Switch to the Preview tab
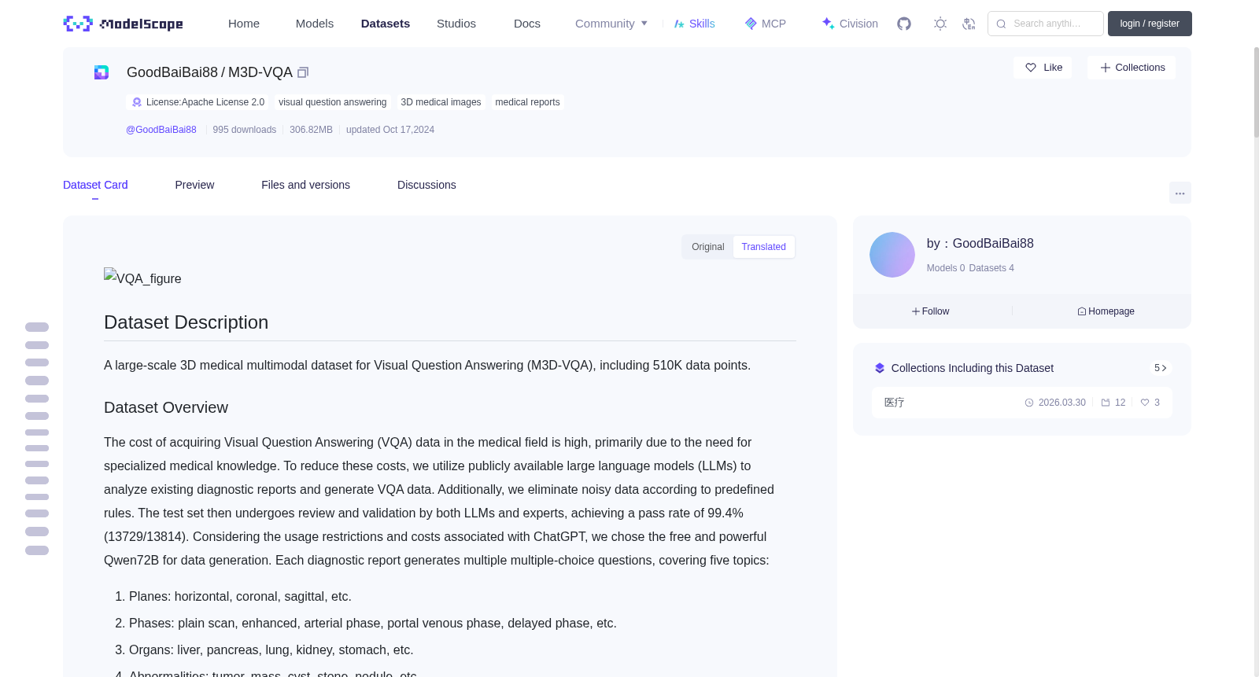The height and width of the screenshot is (677, 1259). (x=194, y=185)
